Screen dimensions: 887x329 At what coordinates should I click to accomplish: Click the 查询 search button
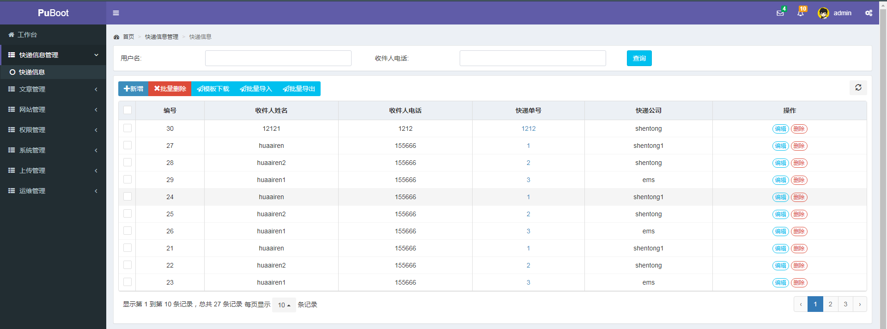[x=639, y=58]
